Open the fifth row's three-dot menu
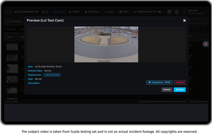Viewport: 212px width, 135px height. click(203, 91)
